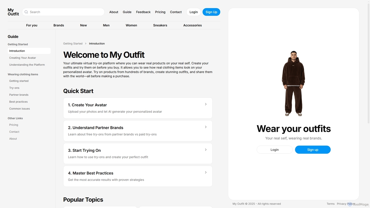Click chevron on Start Trying On card
Screen dimensions: 370x208
(x=206, y=150)
